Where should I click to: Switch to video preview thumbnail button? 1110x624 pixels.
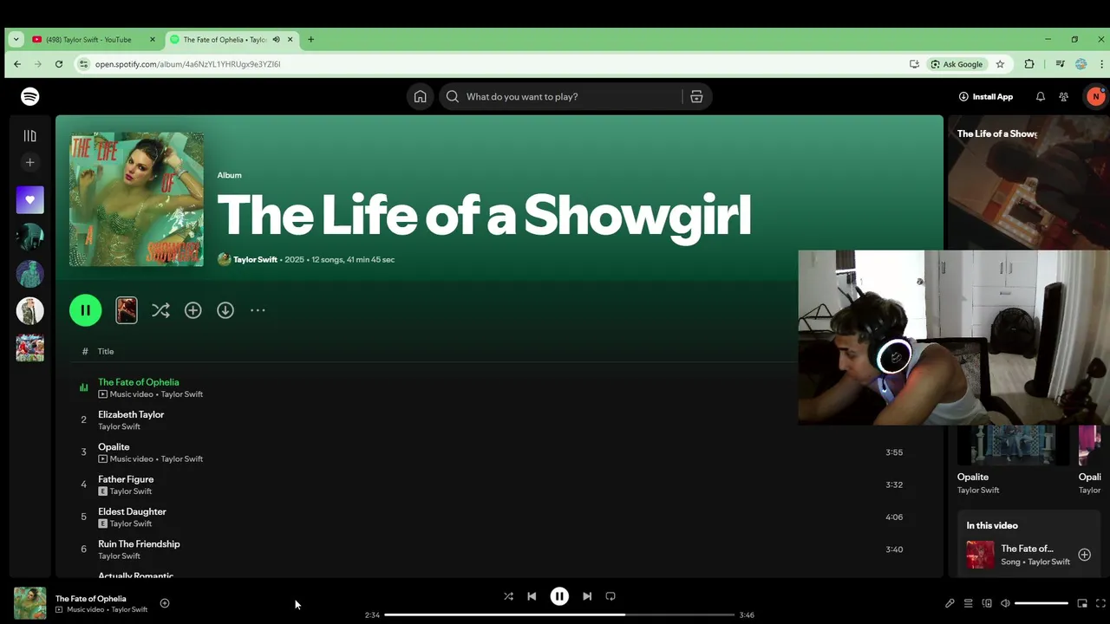pos(127,310)
